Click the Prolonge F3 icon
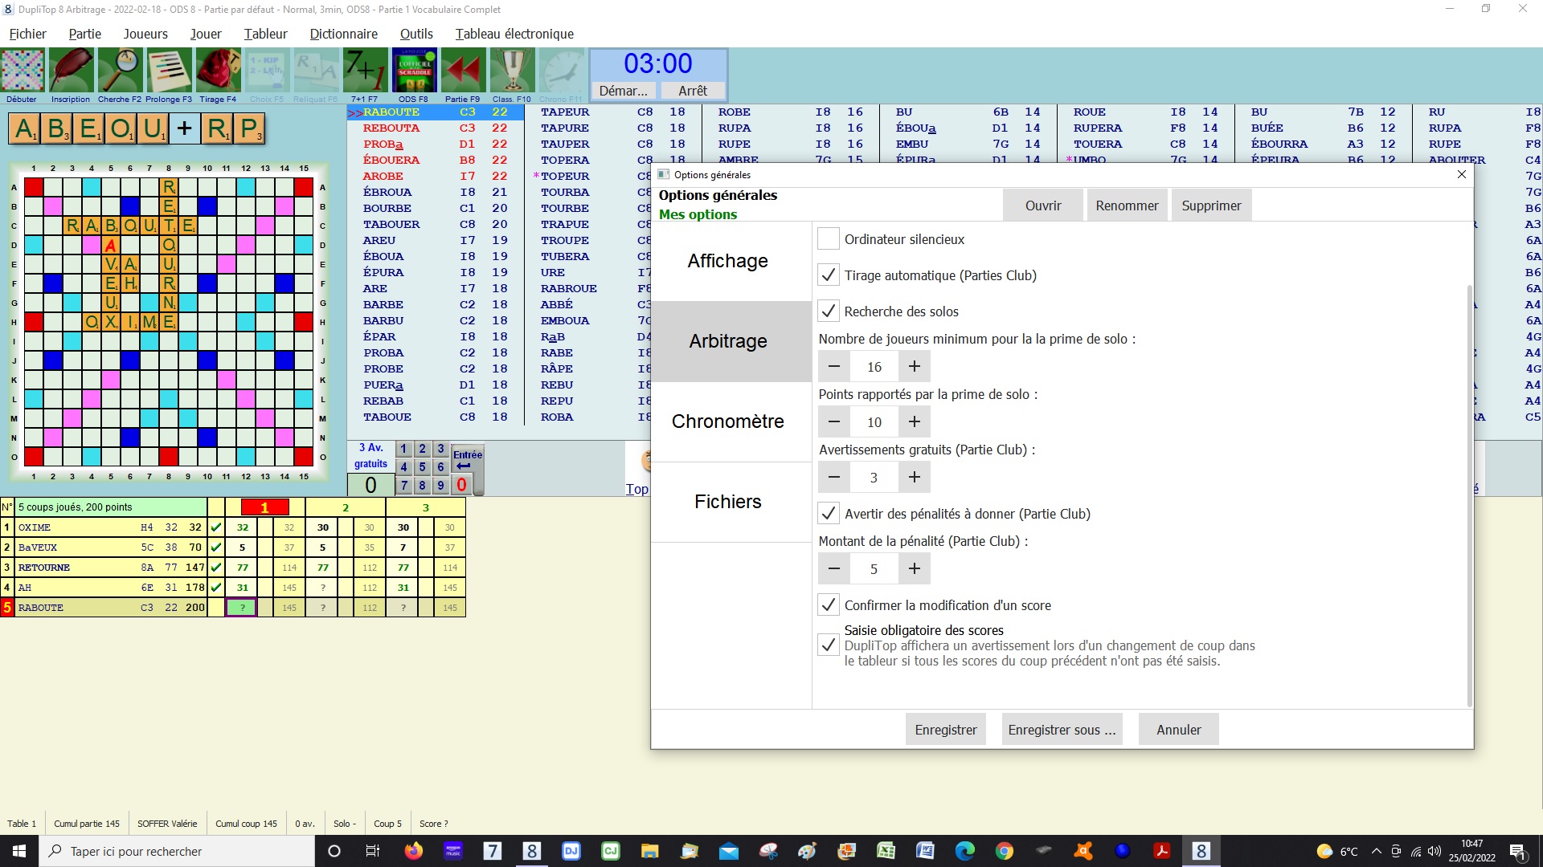 click(169, 71)
